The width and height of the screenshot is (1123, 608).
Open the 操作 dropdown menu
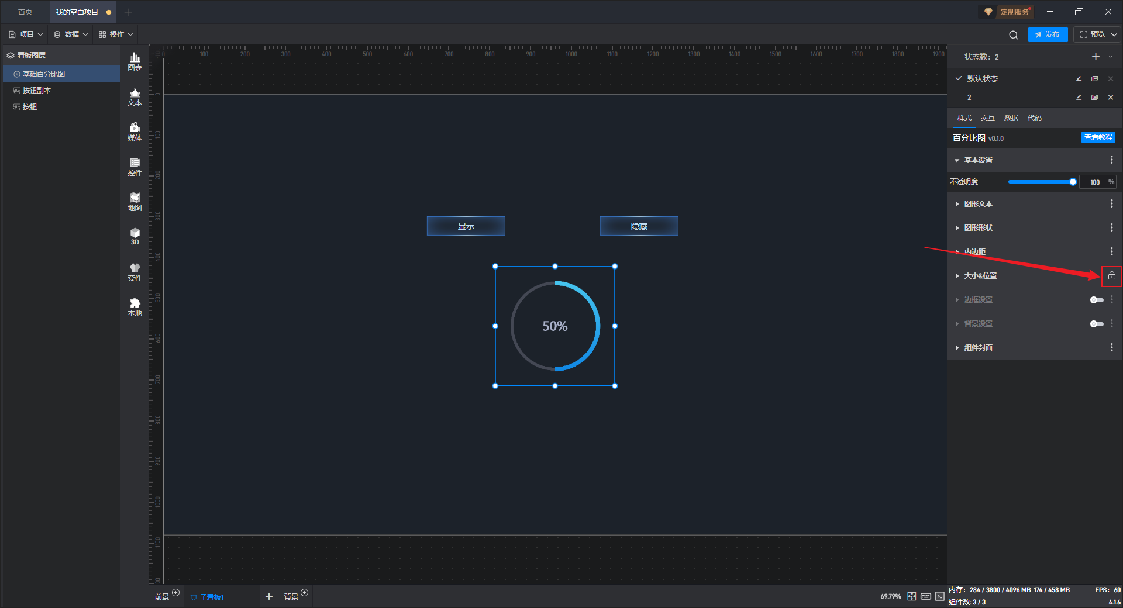[x=116, y=34]
